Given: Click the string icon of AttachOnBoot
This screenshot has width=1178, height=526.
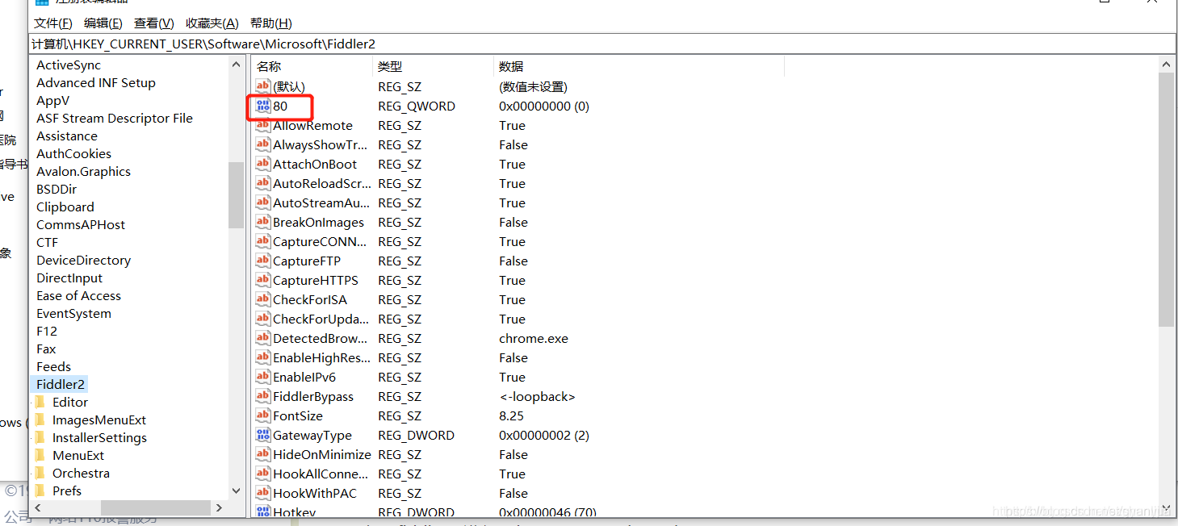Looking at the screenshot, I should tap(262, 164).
